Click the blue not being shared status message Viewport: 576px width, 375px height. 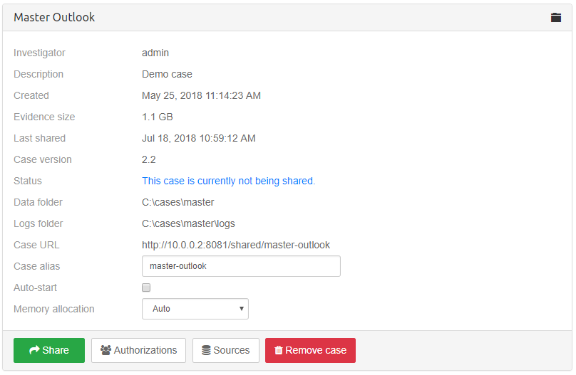228,181
